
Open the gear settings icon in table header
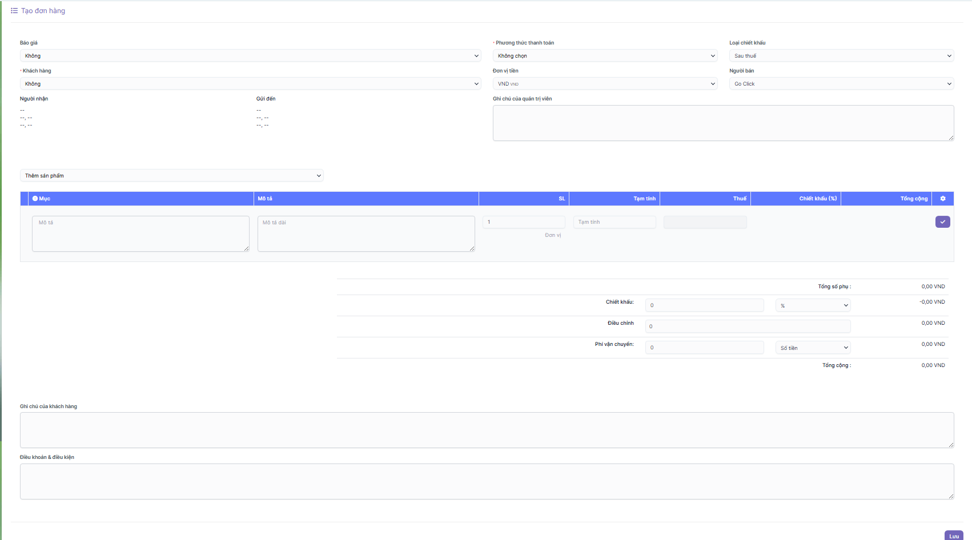(943, 199)
